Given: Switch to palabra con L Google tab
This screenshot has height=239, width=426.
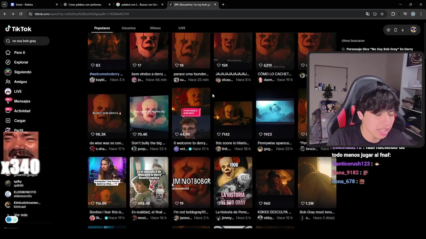Looking at the screenshot, I should 140,5.
